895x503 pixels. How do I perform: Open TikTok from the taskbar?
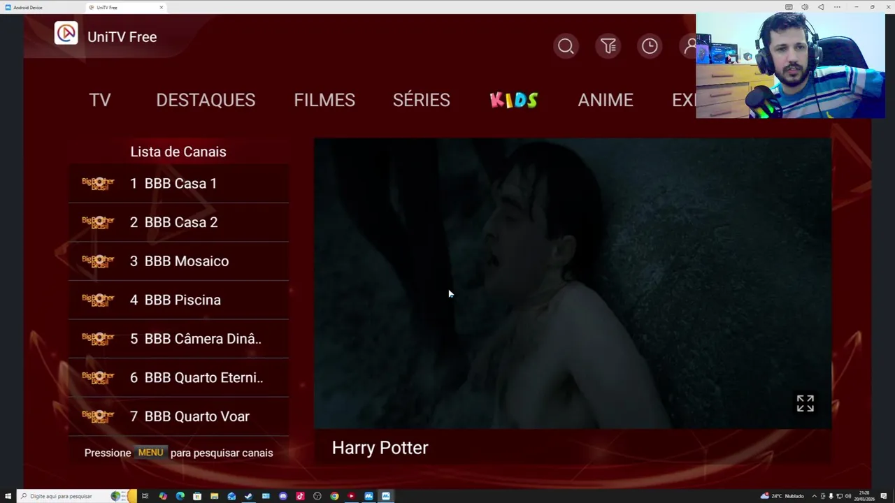(x=300, y=496)
